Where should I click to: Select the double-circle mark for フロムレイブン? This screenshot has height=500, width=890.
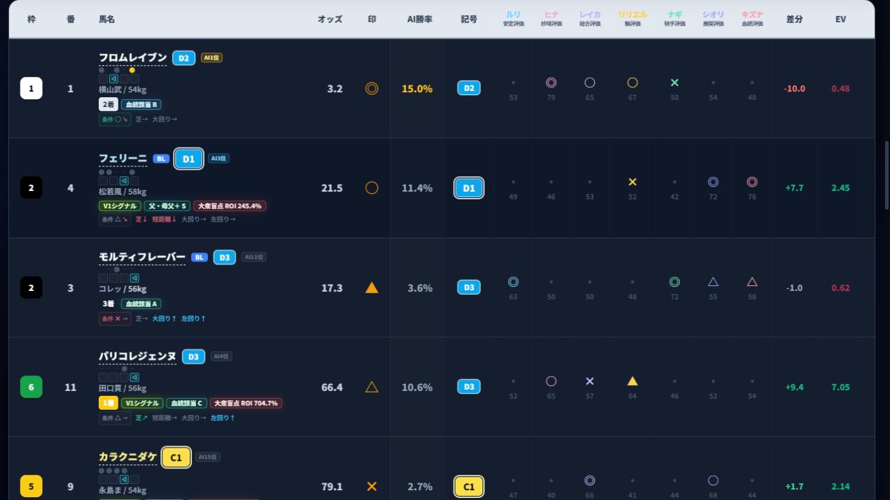click(372, 89)
